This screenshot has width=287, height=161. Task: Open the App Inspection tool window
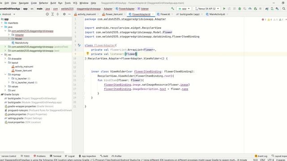87,156
